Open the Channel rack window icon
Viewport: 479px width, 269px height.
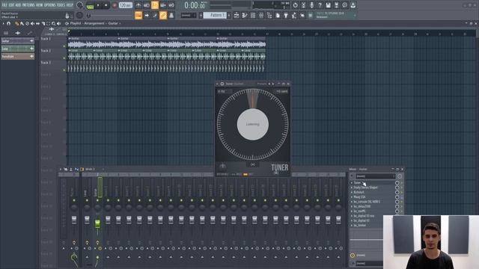pyautogui.click(x=253, y=15)
